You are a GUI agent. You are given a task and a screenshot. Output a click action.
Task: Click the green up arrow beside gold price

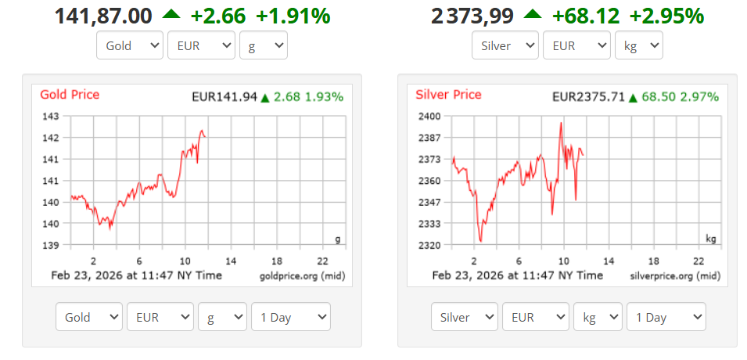click(x=171, y=14)
